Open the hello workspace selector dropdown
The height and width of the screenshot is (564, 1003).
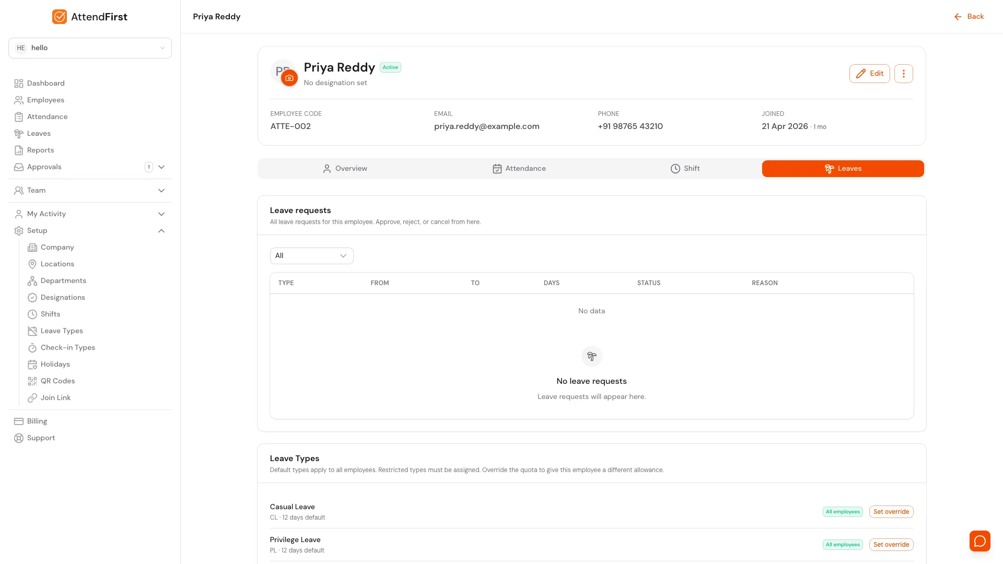pos(90,48)
